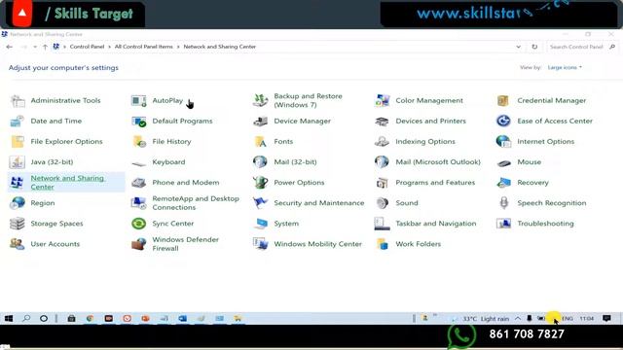This screenshot has height=350, width=623.
Task: Open the Windows Start button
Action: pos(9,318)
